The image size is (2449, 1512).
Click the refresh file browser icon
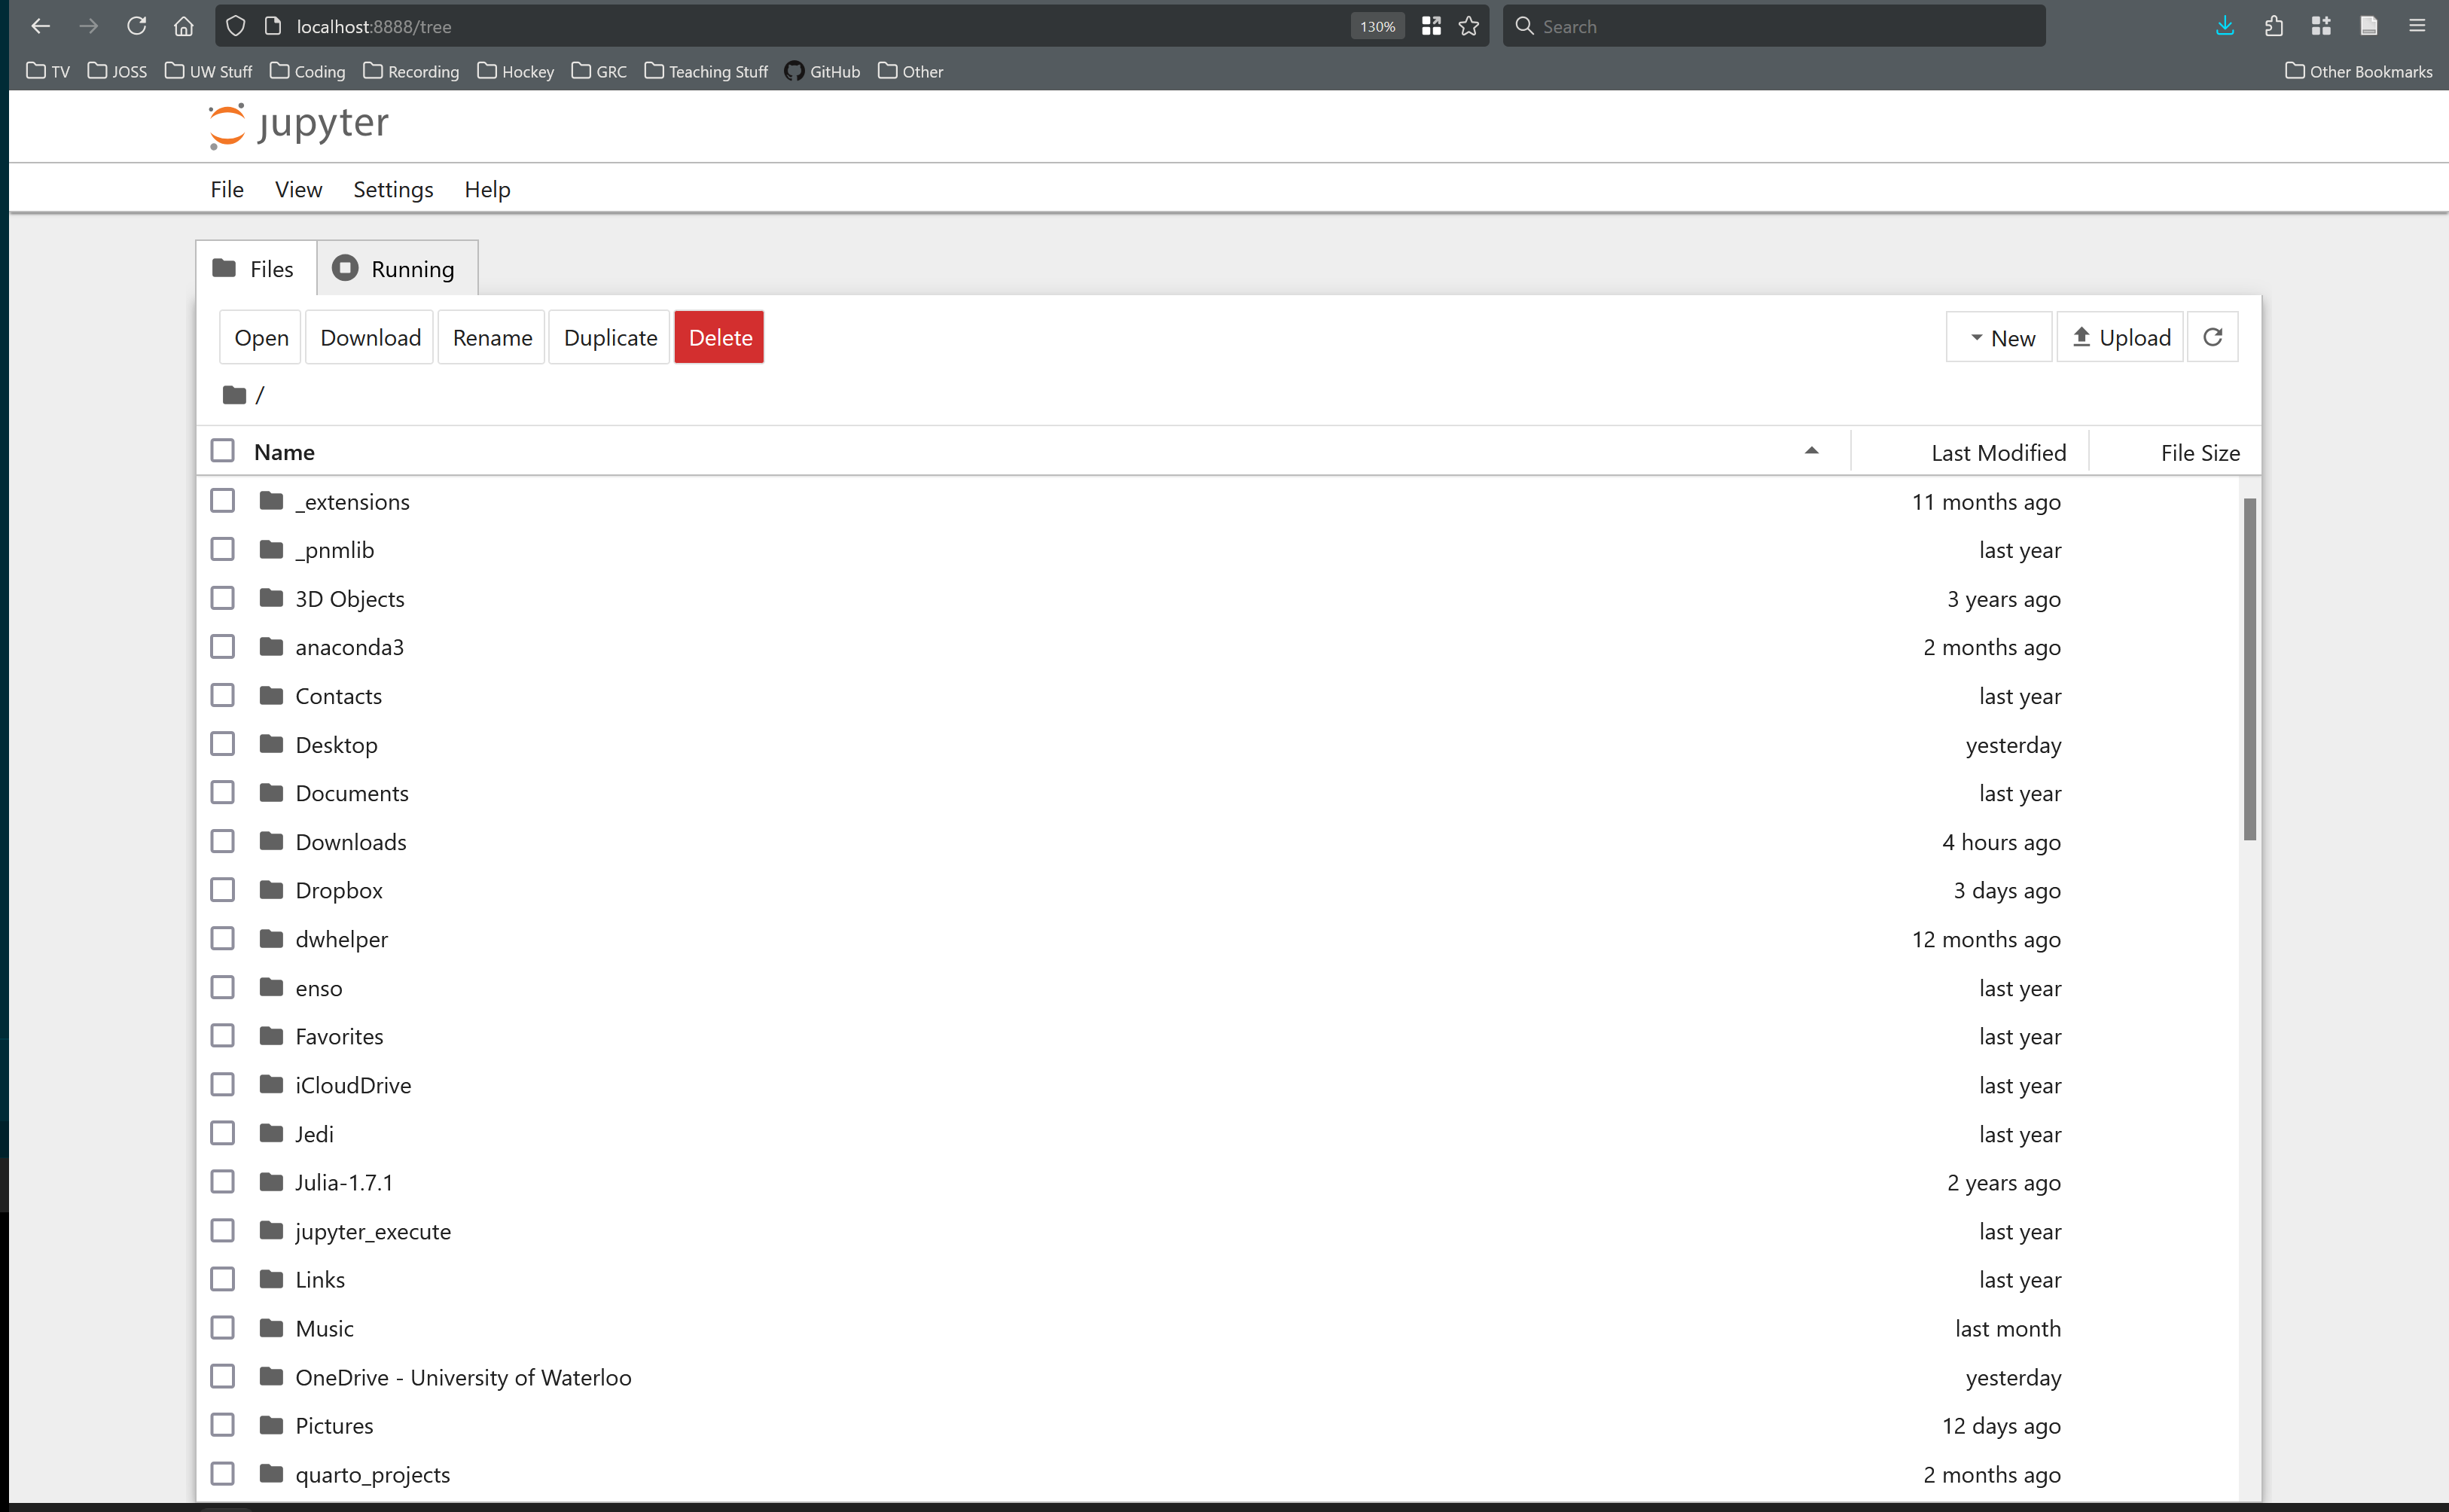click(x=2212, y=337)
